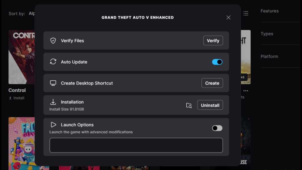Screen dimensions: 302x170
Task: Click the Create button for desktop shortcut
Action: 212,83
